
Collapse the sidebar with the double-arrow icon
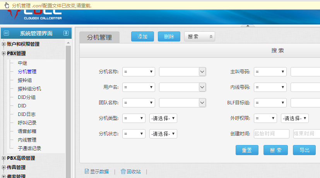(x=6, y=33)
